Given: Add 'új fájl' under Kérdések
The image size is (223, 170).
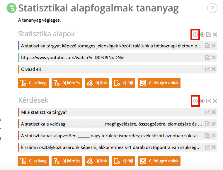Looking at the screenshot, I should 123,161.
